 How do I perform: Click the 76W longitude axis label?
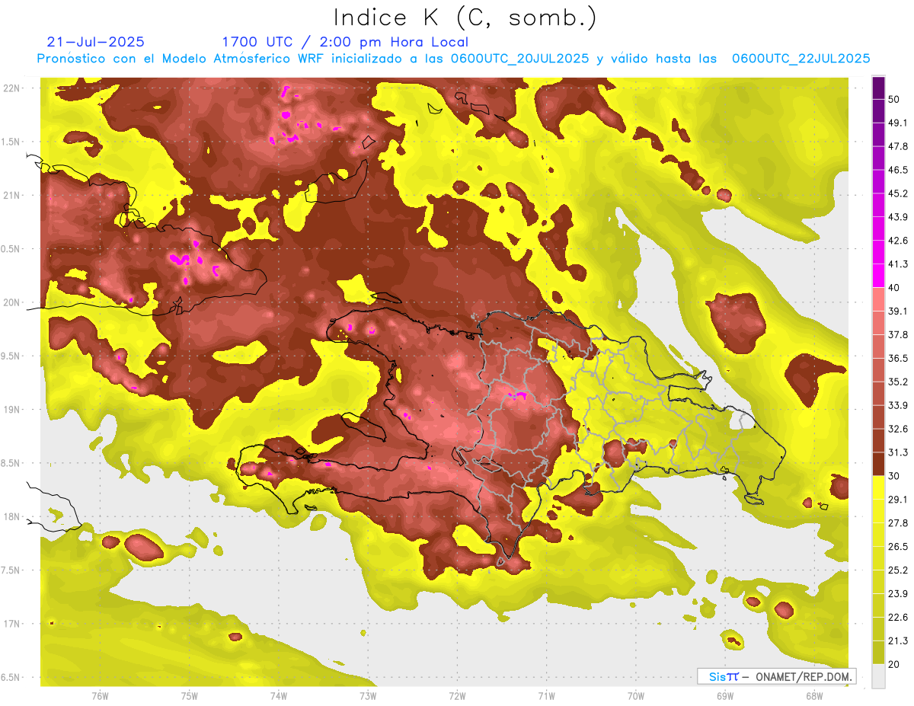tap(100, 696)
